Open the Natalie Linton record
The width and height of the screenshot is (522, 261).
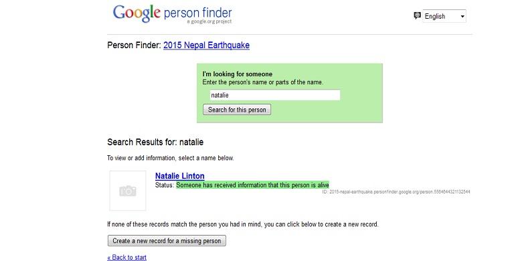(180, 176)
